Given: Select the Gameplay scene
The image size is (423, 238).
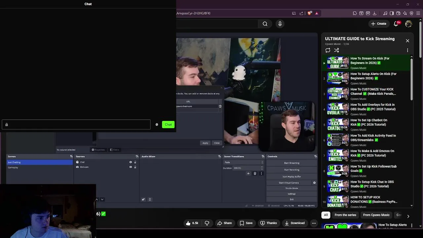Looking at the screenshot, I should (40, 168).
